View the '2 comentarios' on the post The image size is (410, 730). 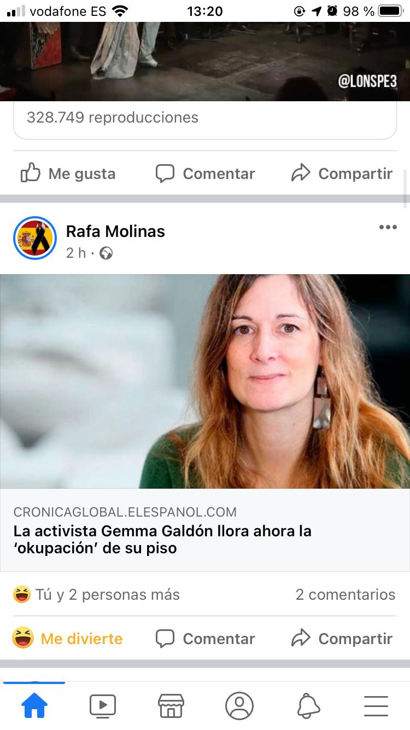[x=345, y=595]
